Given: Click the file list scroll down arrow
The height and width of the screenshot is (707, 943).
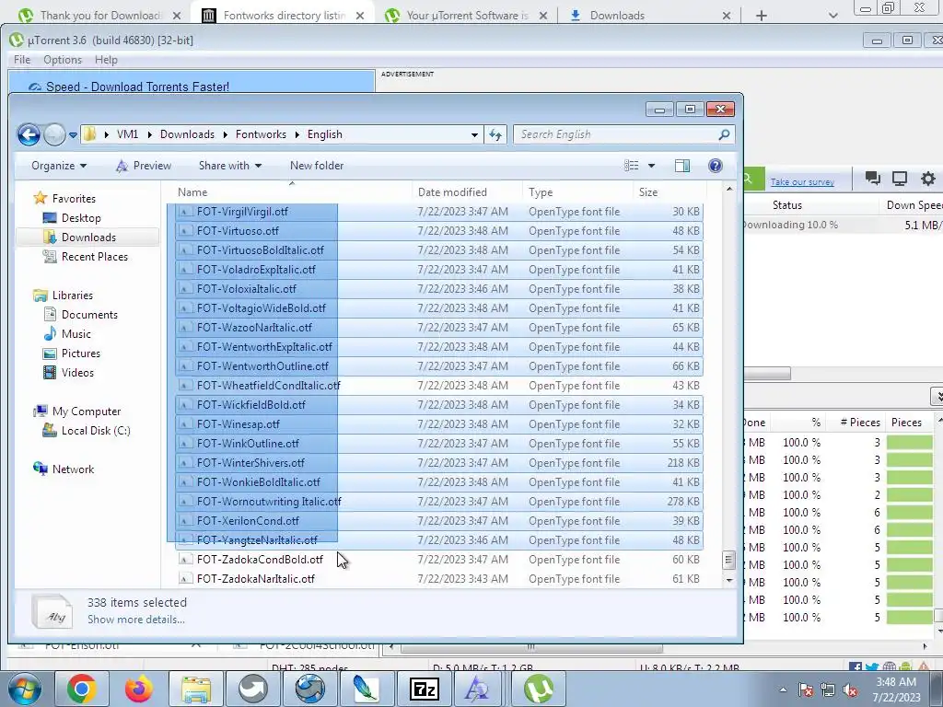Looking at the screenshot, I should coord(729,580).
